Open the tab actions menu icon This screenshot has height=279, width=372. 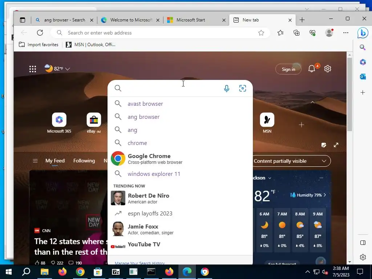[x=23, y=20]
